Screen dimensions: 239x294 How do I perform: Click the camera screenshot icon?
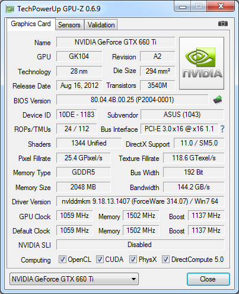(x=223, y=24)
